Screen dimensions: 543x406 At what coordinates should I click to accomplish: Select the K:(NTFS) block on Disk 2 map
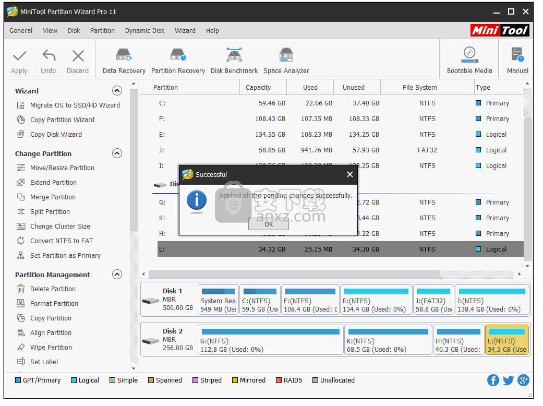(x=388, y=340)
